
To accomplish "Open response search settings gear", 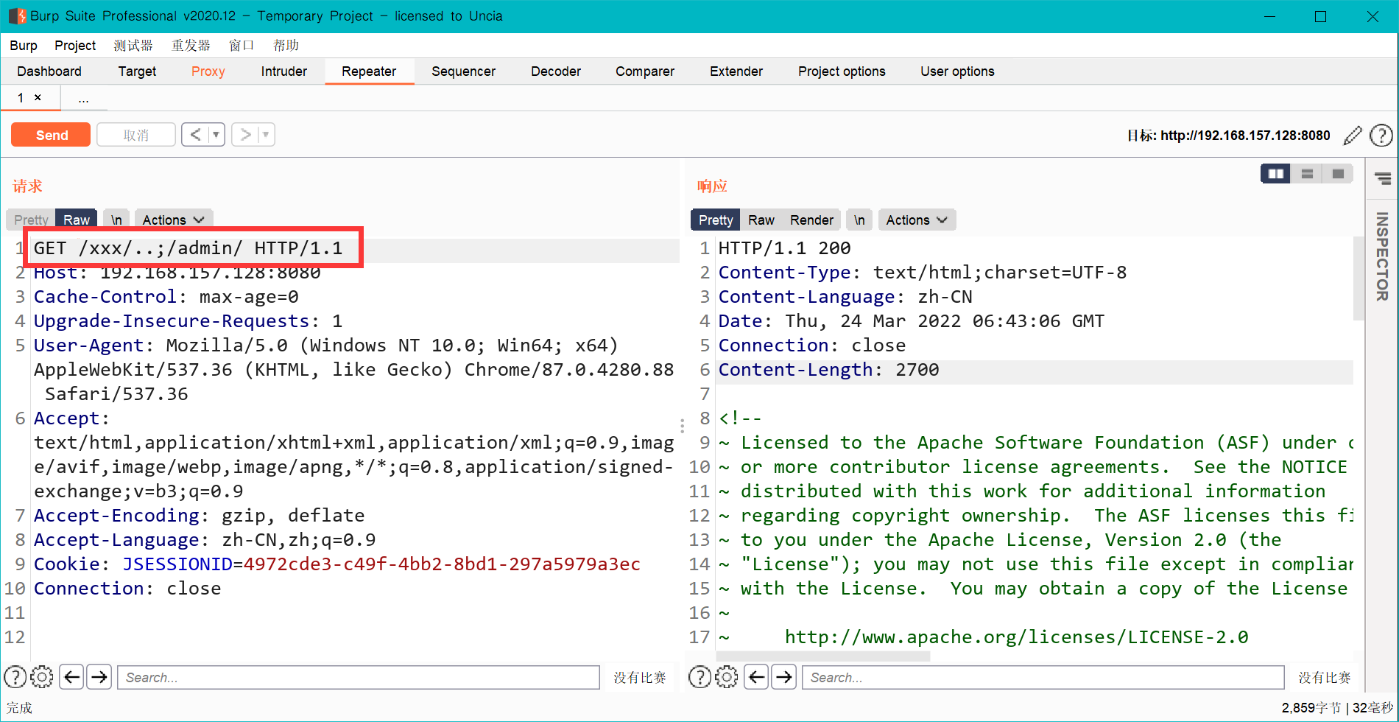I will point(727,676).
